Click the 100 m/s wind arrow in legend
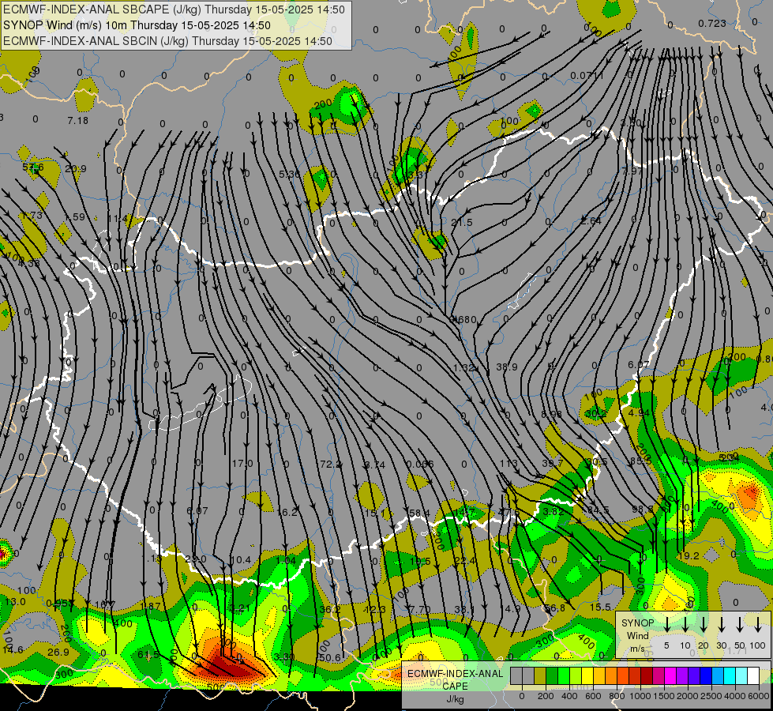This screenshot has width=773, height=711. [x=758, y=625]
